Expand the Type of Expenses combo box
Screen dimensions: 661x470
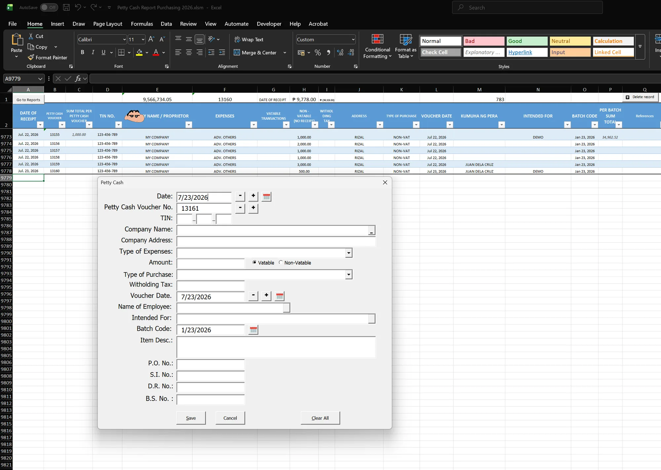349,253
